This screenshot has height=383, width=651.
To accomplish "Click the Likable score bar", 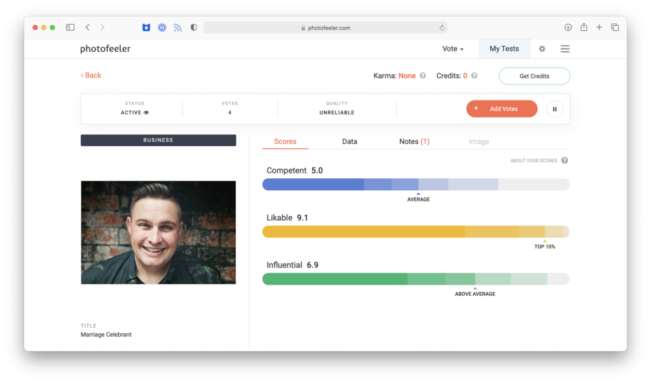I will click(x=415, y=232).
